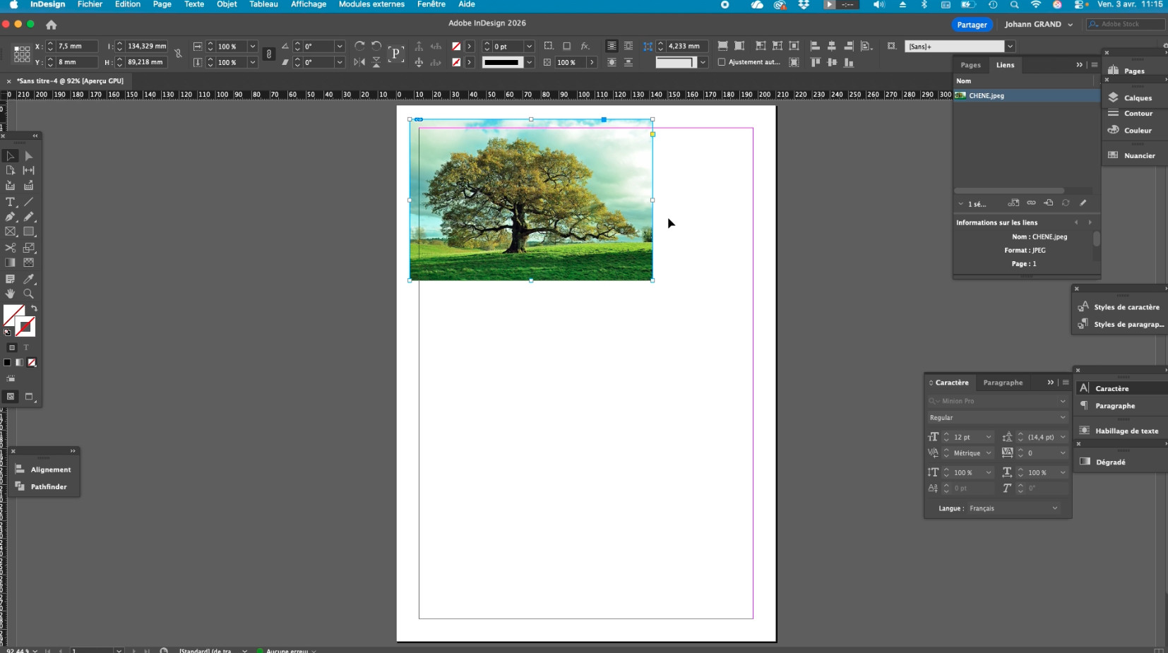Switch to the Pages tab
Screen dimensions: 1168x653
click(970, 65)
